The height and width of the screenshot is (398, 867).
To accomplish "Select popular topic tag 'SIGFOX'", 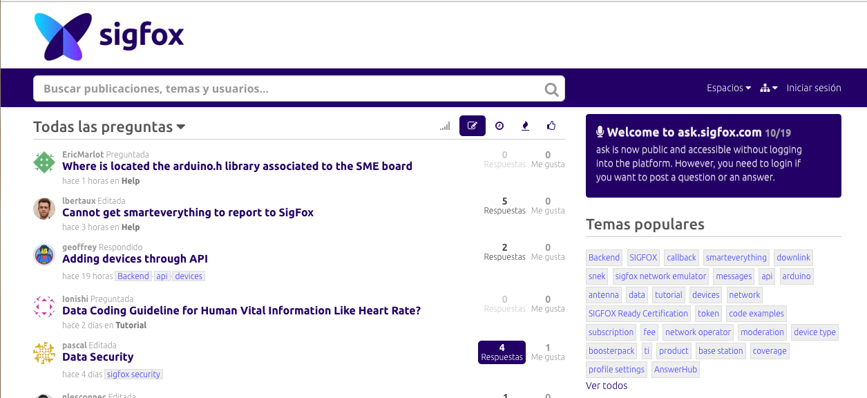I will 643,258.
